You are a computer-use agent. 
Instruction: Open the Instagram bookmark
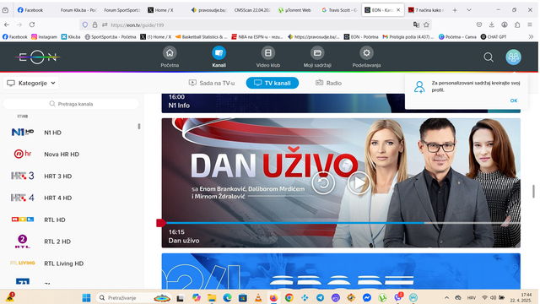[x=44, y=37]
